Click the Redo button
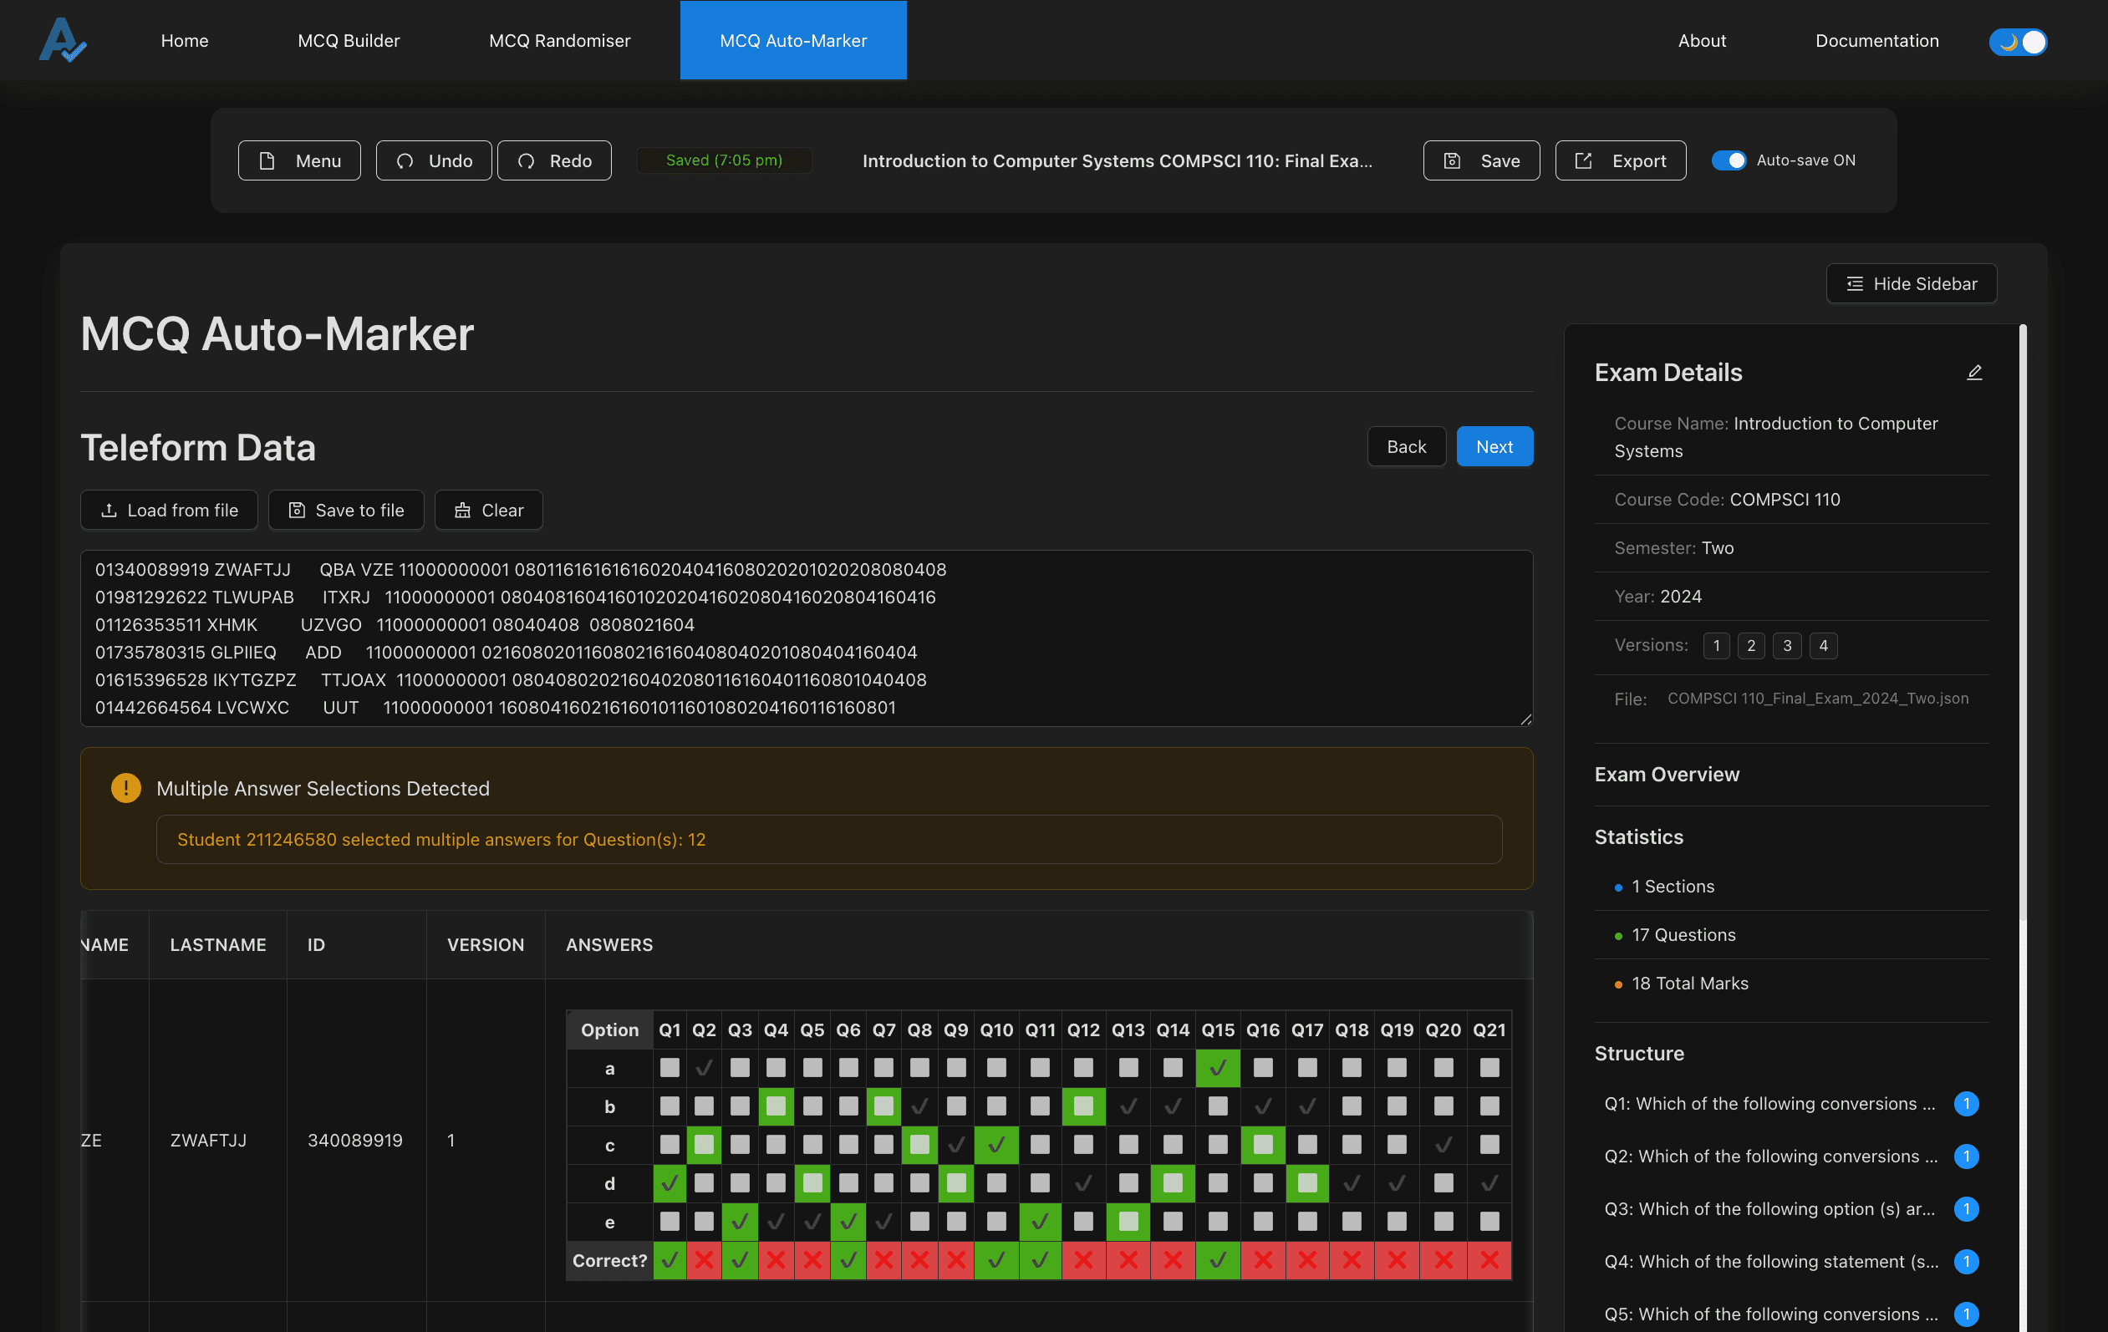 (x=554, y=161)
